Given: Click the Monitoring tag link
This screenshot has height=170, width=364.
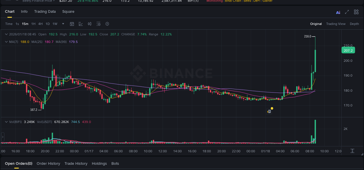Looking at the screenshot, I should 214,1.
